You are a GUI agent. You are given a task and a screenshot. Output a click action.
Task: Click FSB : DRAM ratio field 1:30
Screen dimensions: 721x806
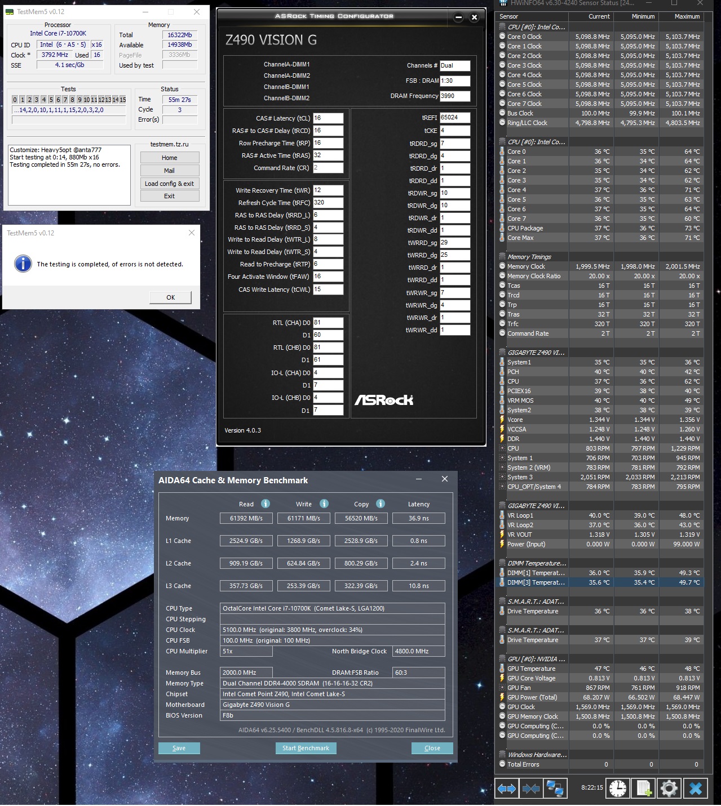tap(455, 81)
